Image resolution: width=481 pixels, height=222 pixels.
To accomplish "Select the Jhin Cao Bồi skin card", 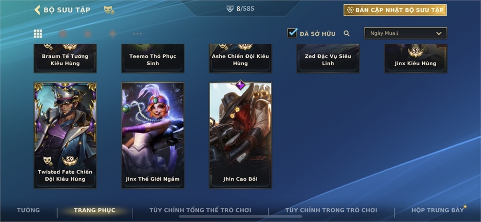I will click(241, 135).
